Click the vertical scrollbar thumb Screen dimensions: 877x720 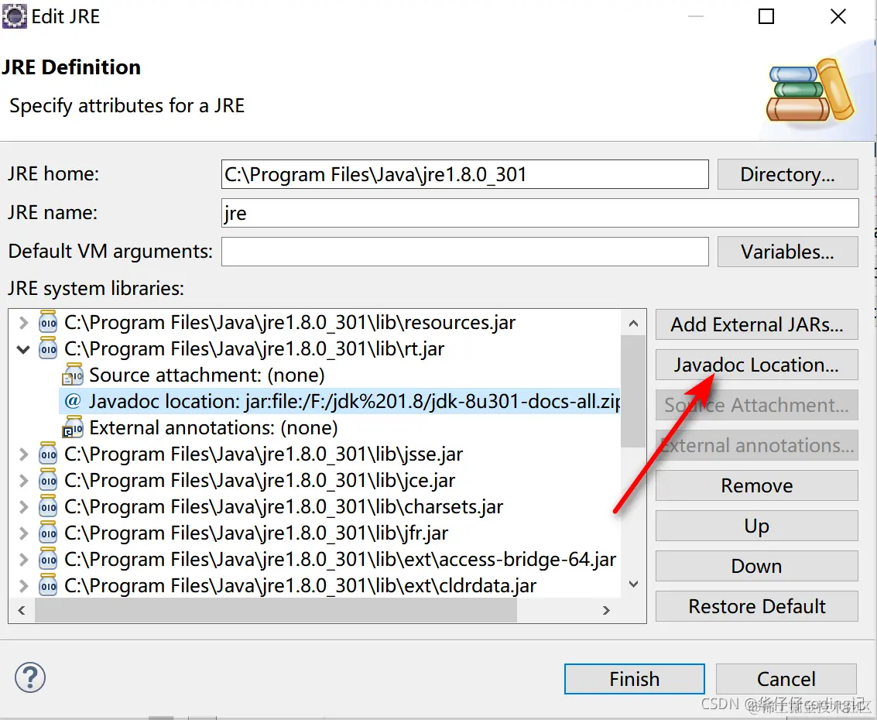click(634, 391)
